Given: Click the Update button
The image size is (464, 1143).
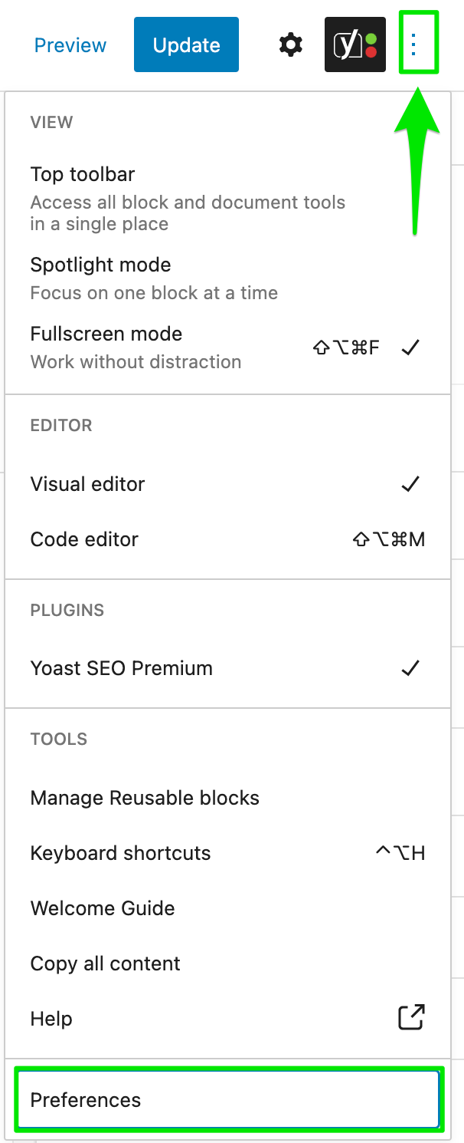Looking at the screenshot, I should 186,44.
